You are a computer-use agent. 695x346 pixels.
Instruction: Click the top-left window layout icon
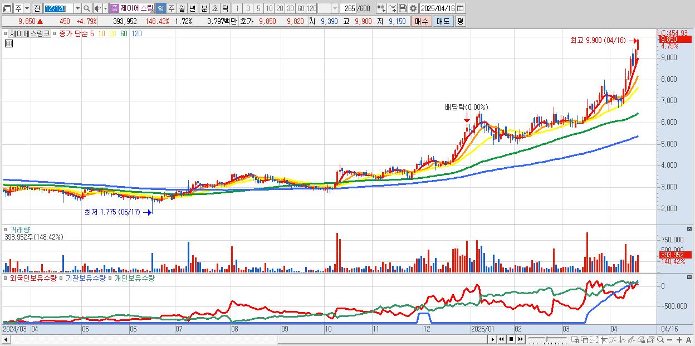click(7, 9)
